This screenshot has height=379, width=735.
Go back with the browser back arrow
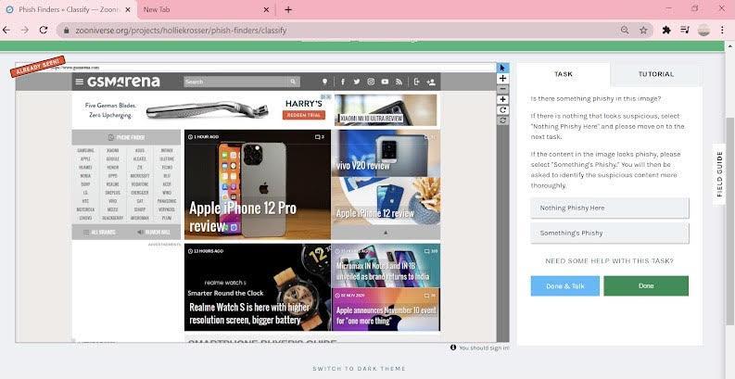(6, 30)
